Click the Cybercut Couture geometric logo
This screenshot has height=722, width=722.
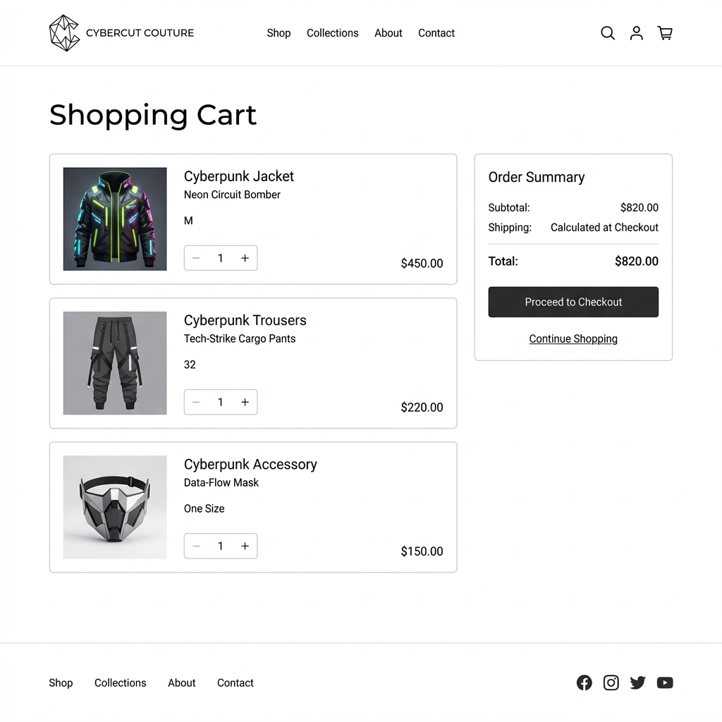pyautogui.click(x=64, y=33)
